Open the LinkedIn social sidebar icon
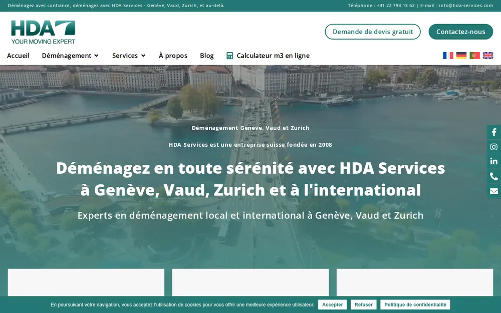501x313 pixels. [x=494, y=162]
